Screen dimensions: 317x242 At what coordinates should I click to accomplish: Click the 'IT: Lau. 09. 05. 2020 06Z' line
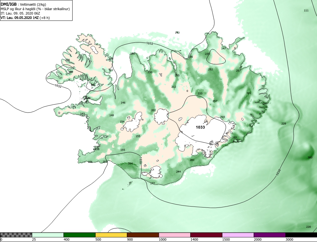20,13
